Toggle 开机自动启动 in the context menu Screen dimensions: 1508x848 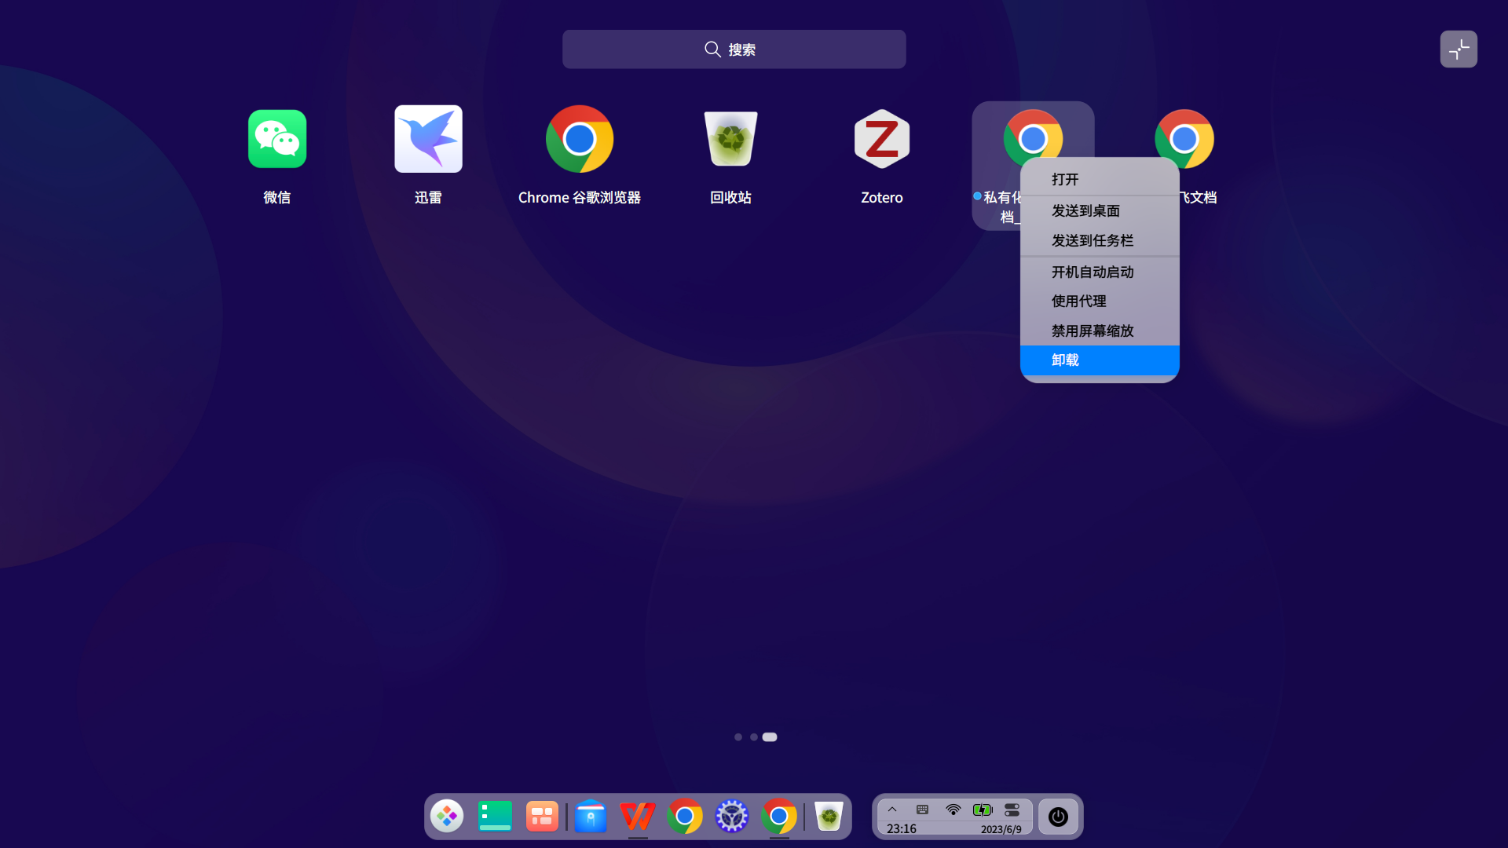pos(1100,272)
